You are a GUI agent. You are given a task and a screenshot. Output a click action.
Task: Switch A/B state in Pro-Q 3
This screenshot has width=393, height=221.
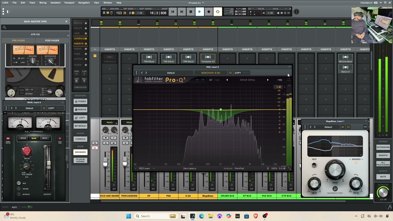pos(211,80)
